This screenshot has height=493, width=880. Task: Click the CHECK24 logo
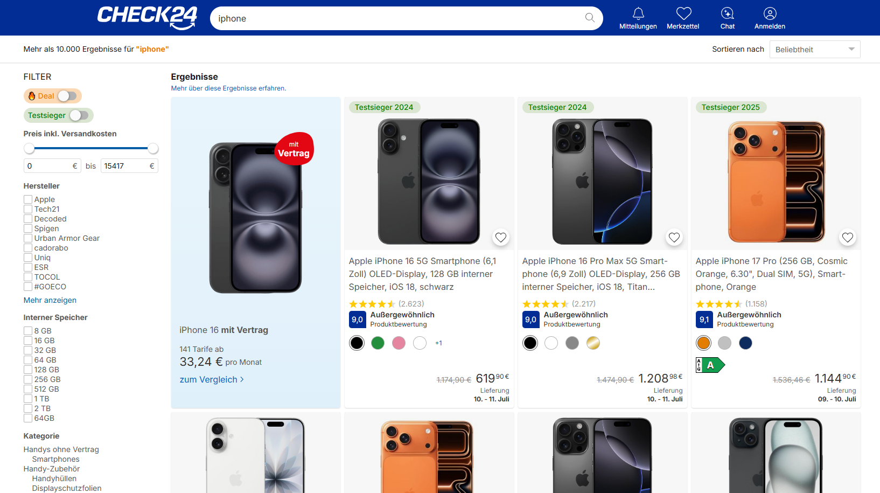point(147,17)
